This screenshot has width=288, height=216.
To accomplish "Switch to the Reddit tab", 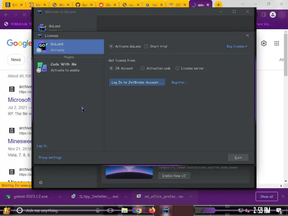I will (x=107, y=5).
